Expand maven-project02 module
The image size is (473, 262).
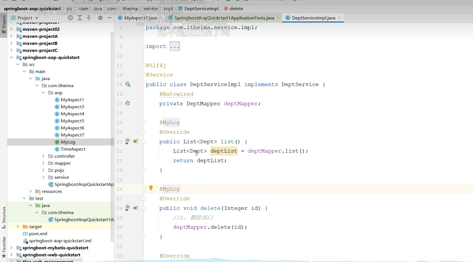(11, 29)
